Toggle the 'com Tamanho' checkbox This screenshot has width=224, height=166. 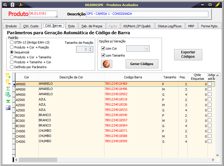point(103,55)
